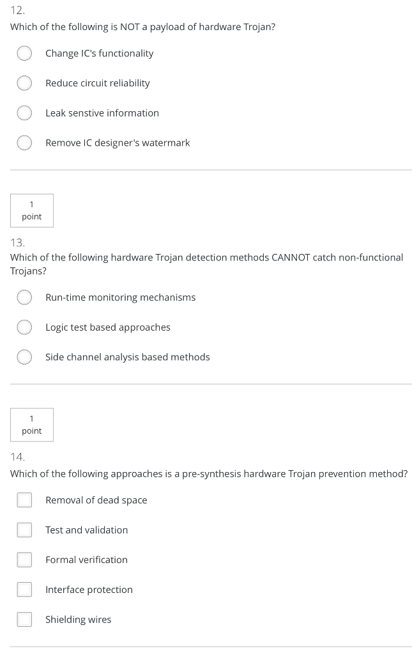
Task: Enable the "Formal verification" checkbox
Action: [24, 559]
